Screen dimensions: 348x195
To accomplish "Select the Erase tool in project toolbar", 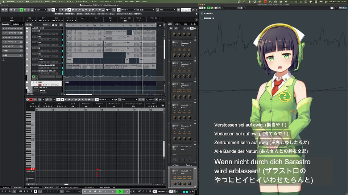I will (x=72, y=10).
